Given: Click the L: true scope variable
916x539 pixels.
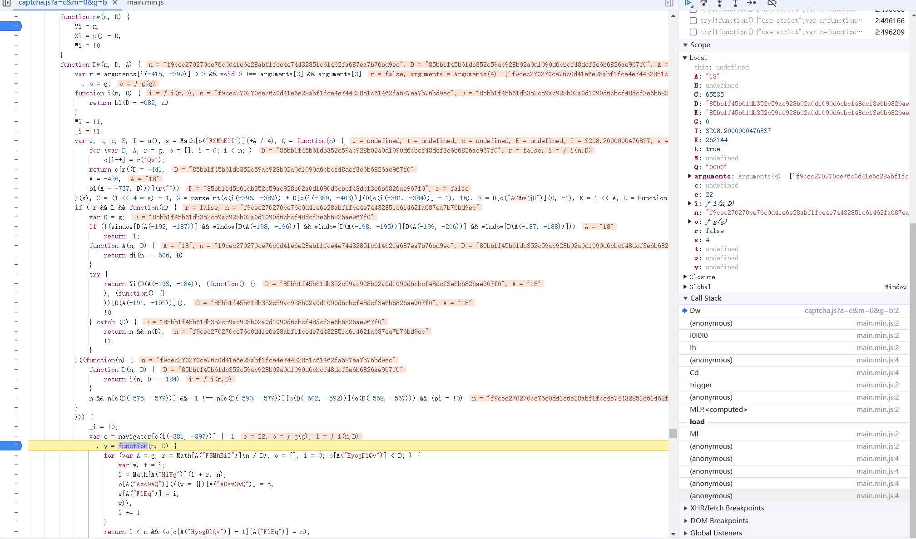Looking at the screenshot, I should (x=707, y=149).
